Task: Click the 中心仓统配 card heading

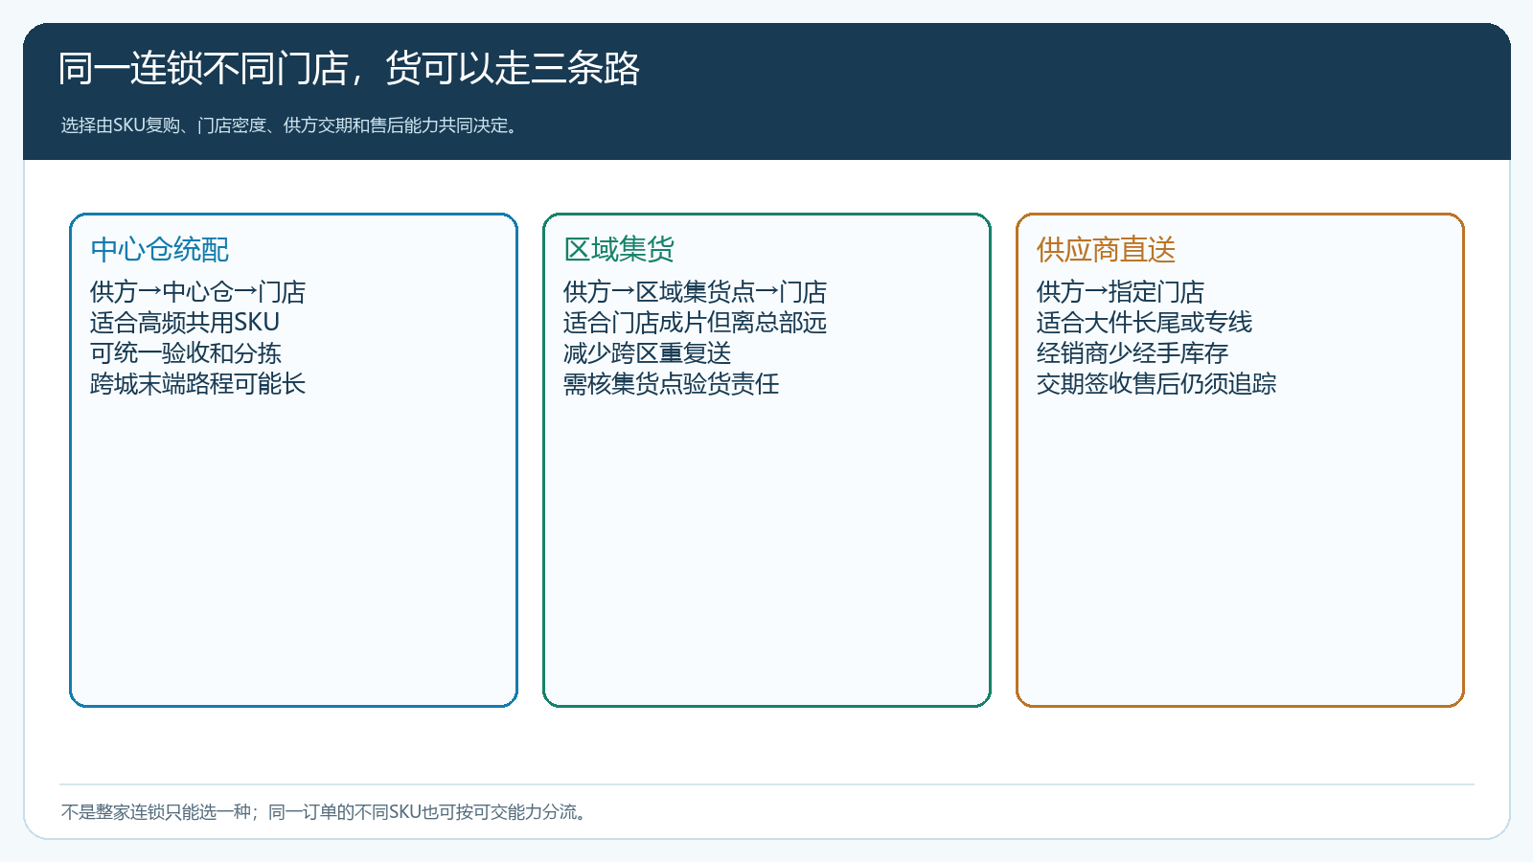Action: click(x=159, y=250)
